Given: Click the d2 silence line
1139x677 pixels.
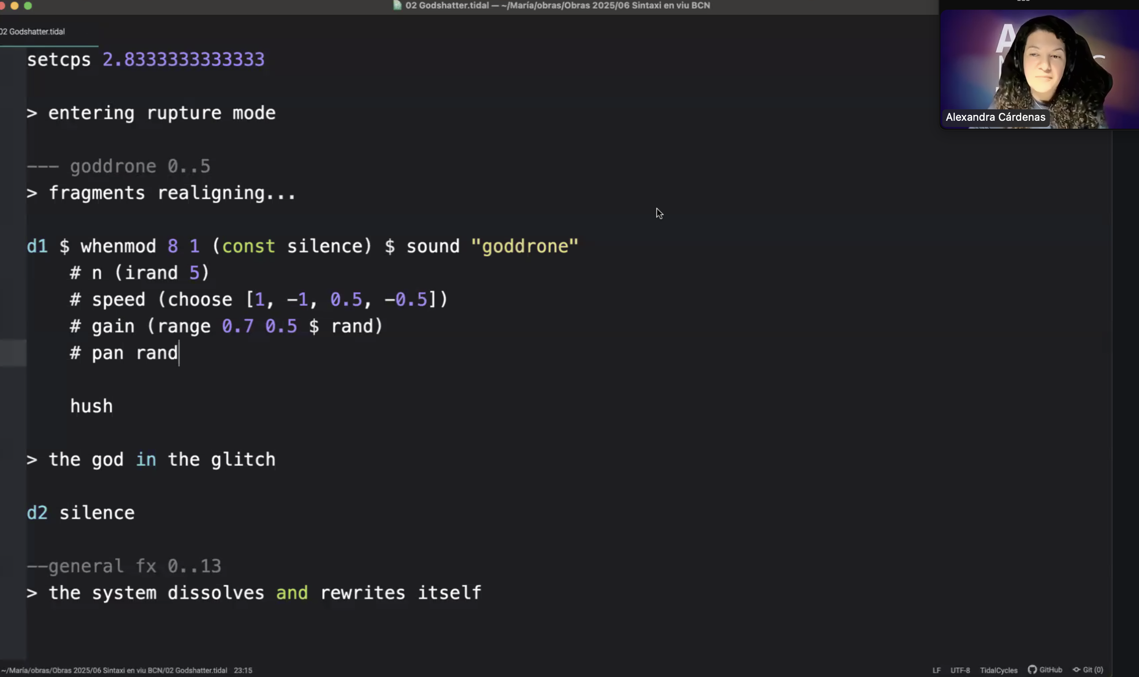Looking at the screenshot, I should click(81, 513).
